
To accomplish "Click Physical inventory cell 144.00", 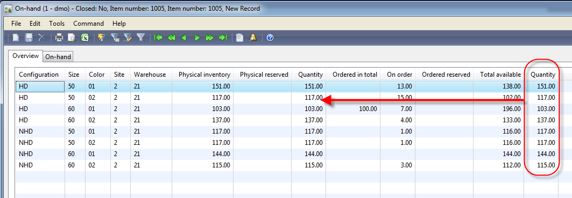I will [x=203, y=154].
